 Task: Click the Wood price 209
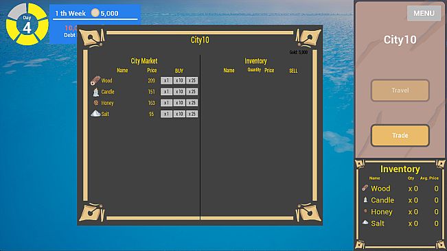click(x=151, y=80)
